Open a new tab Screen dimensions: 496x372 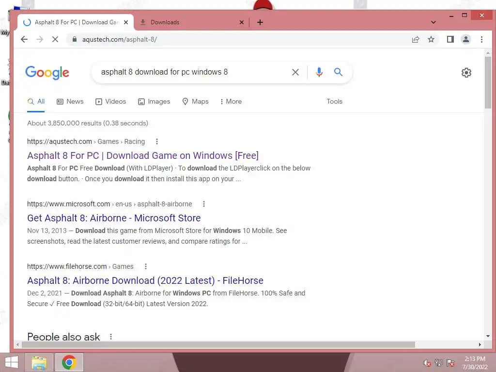[260, 22]
